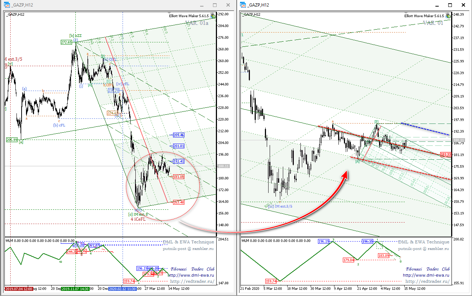Select the 237.78 level label on left chart
This screenshot has height=296, width=472.
coord(113,90)
